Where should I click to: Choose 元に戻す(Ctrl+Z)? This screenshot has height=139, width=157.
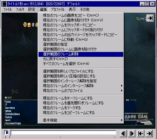coord(81,59)
